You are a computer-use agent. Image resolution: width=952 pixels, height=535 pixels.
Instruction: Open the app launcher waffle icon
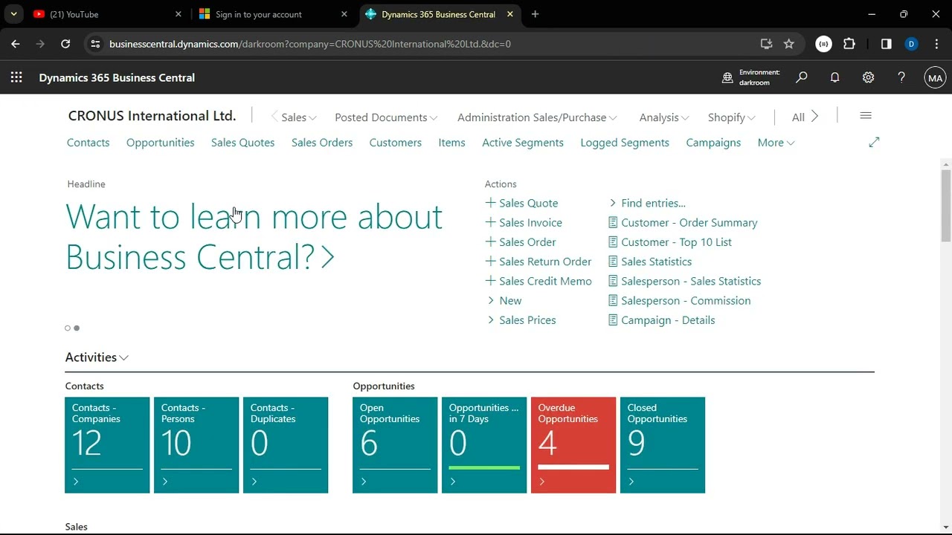16,77
